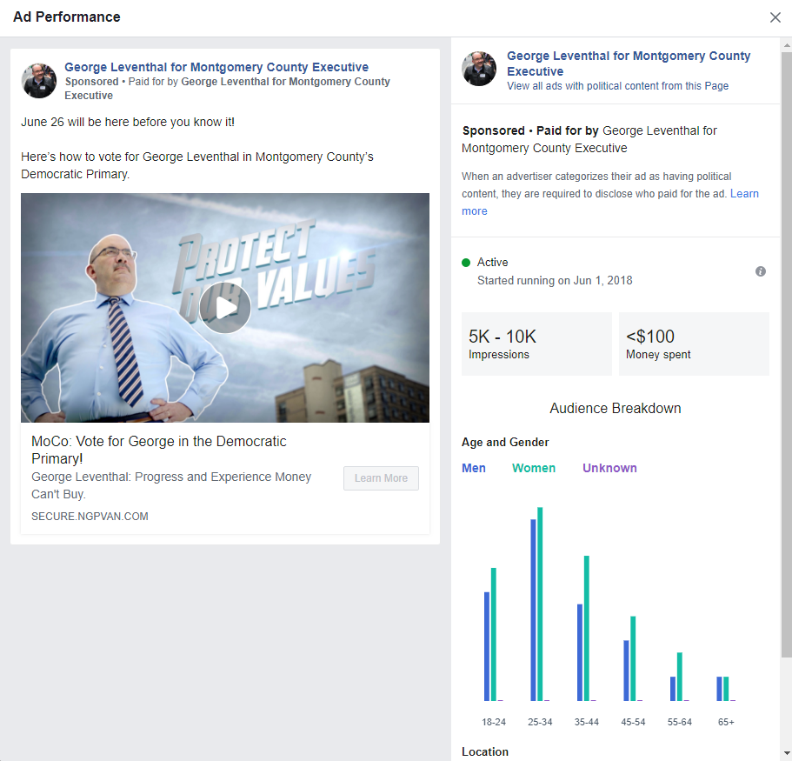The width and height of the screenshot is (792, 761).
Task: Click the Progress and Experience Money Can't Buy text
Action: pos(171,485)
